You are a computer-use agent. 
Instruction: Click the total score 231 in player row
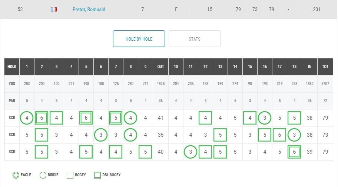pyautogui.click(x=317, y=10)
